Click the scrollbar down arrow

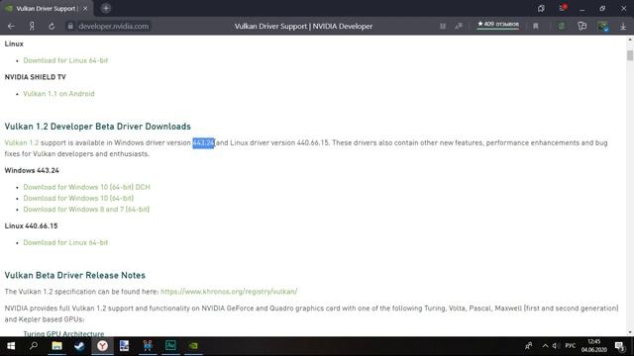pos(630,332)
